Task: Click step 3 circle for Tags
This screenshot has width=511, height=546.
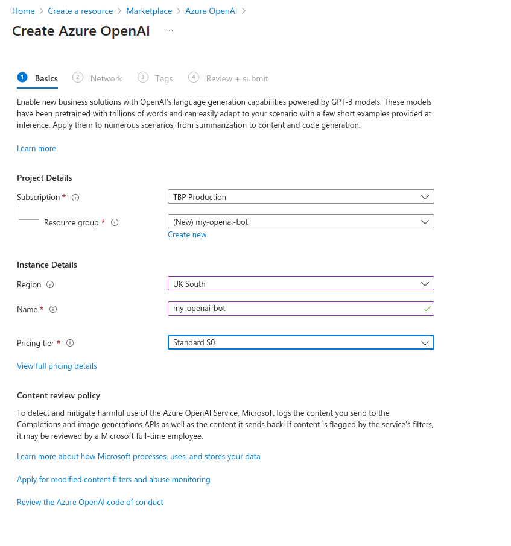Action: click(x=143, y=77)
